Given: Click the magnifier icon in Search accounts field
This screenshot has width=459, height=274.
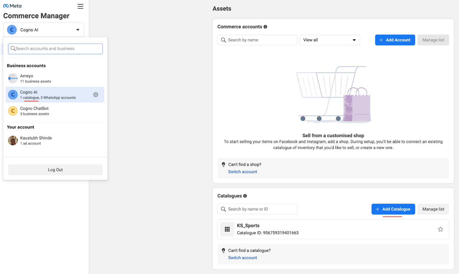Looking at the screenshot, I should click(x=13, y=48).
